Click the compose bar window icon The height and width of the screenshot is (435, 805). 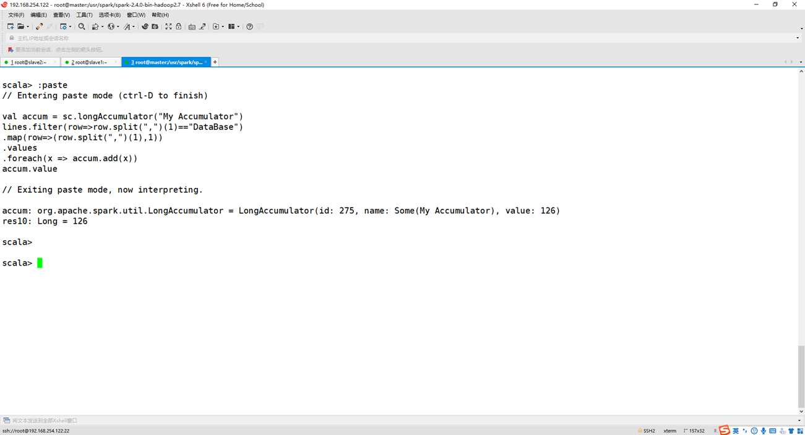pos(6,421)
